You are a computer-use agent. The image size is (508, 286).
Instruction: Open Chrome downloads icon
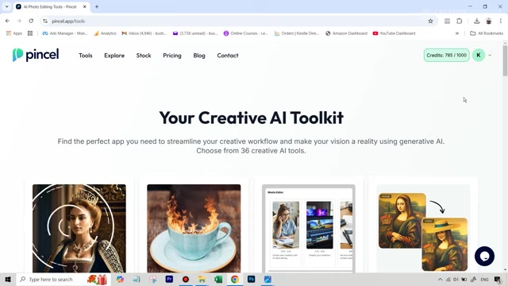pos(476,21)
